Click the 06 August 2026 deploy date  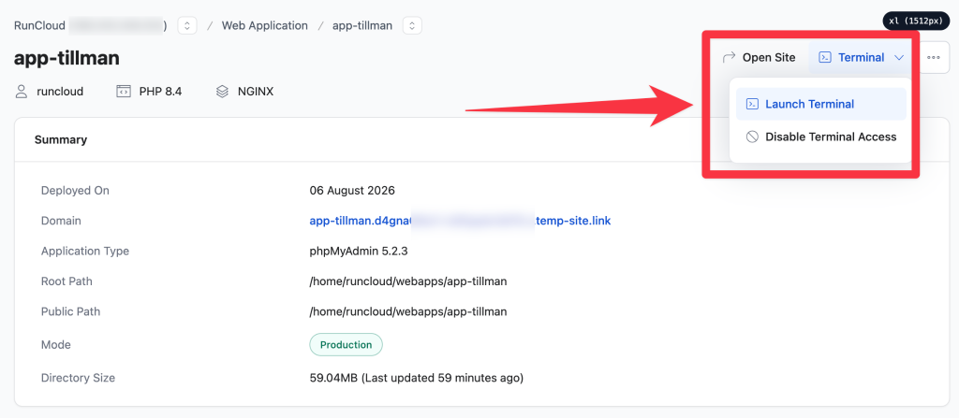tap(352, 190)
